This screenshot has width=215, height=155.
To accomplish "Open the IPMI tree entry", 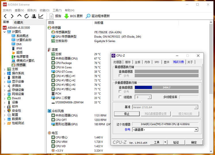I will tap(19, 48).
